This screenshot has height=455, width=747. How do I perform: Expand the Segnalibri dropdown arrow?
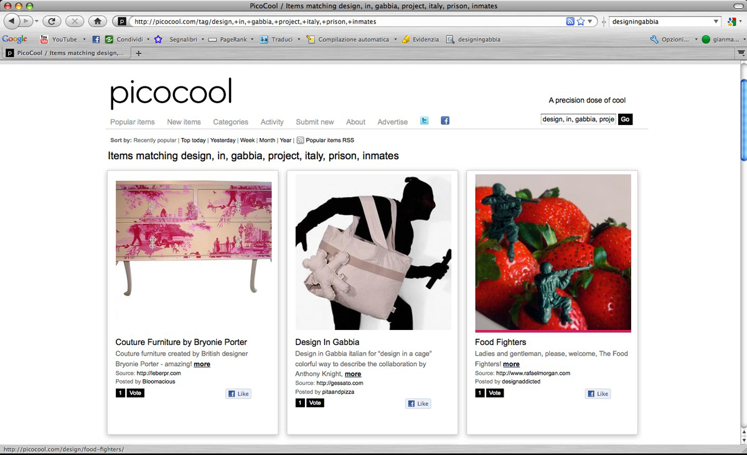(x=203, y=39)
